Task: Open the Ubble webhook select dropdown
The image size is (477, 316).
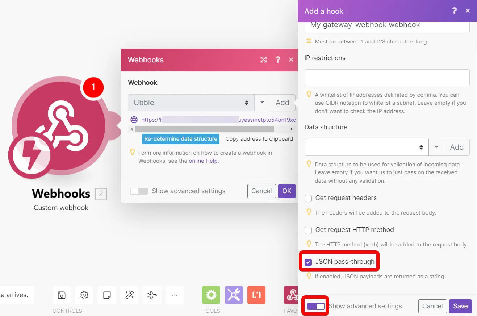Action: (191, 103)
